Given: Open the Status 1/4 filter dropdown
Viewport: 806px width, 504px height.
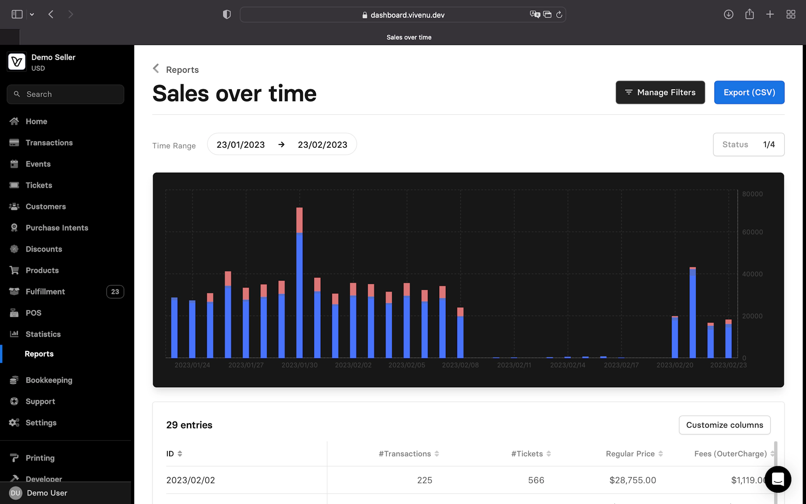Looking at the screenshot, I should coord(748,144).
